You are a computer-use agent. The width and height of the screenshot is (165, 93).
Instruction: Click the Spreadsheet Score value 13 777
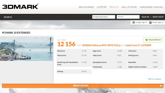(x=120, y=62)
